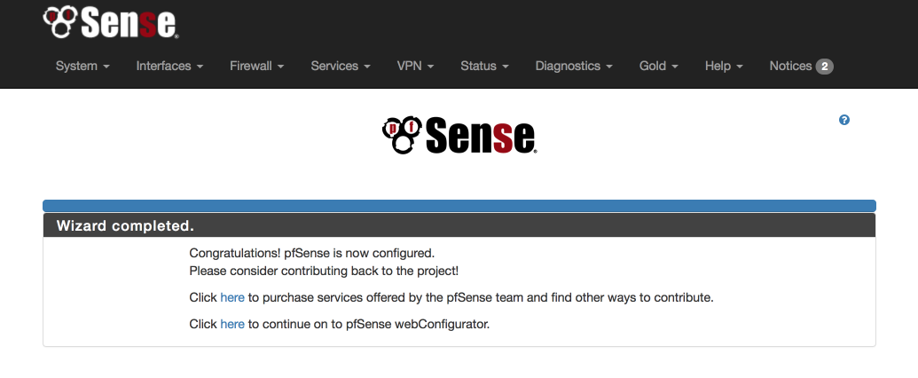This screenshot has width=918, height=378.
Task: Open the blue help question mark icon
Action: point(844,120)
